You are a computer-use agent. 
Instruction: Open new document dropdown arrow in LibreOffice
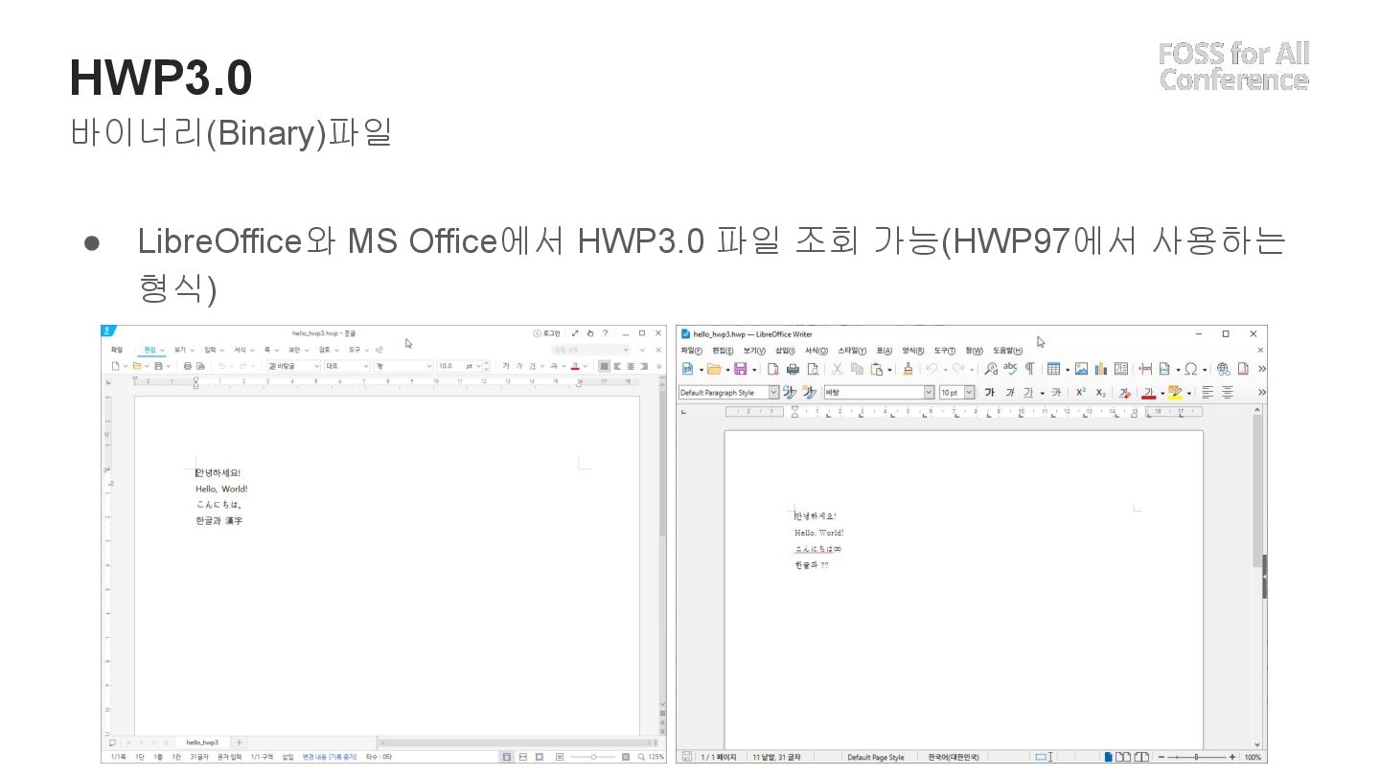(701, 370)
